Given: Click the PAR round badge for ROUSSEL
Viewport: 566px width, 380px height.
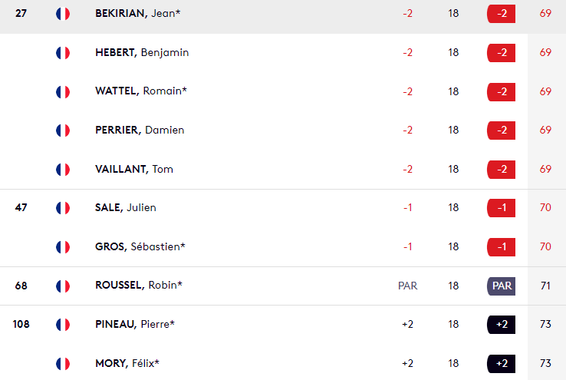Looking at the screenshot, I should pos(501,286).
